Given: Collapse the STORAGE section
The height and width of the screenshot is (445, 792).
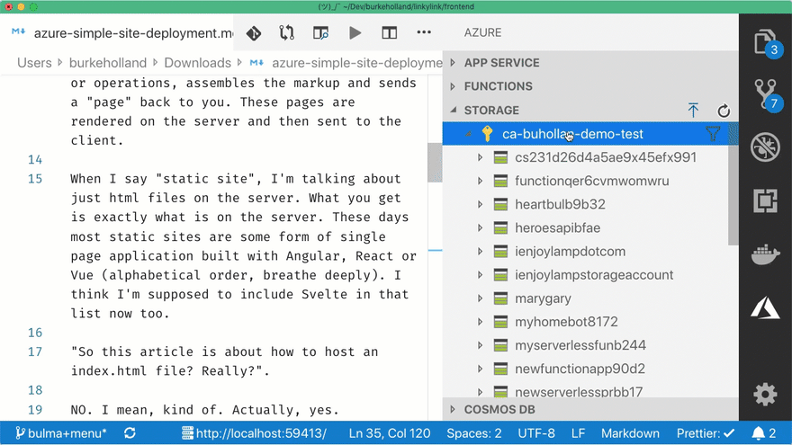Looking at the screenshot, I should coord(453,110).
